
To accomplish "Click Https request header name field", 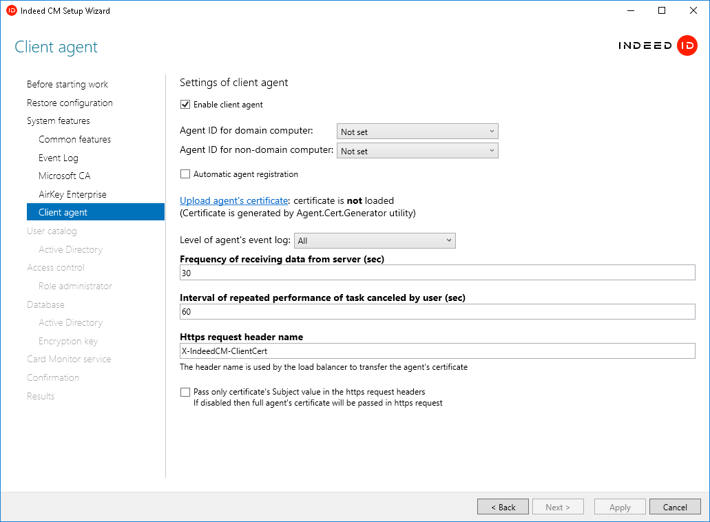I will point(437,351).
